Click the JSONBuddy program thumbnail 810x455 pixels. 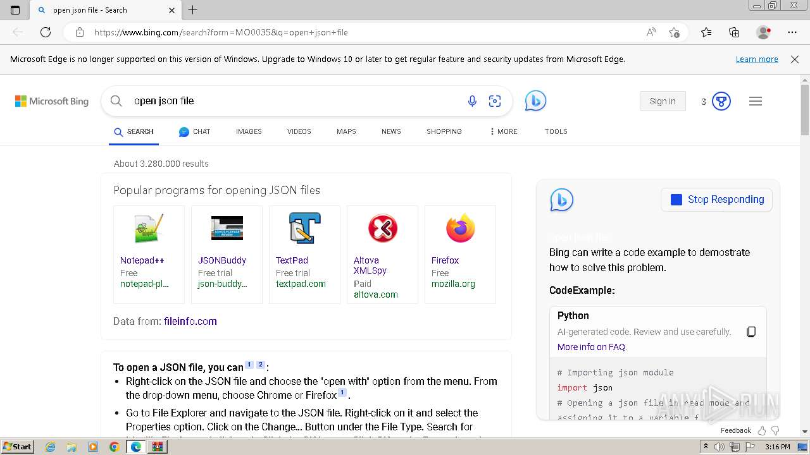[x=227, y=229]
